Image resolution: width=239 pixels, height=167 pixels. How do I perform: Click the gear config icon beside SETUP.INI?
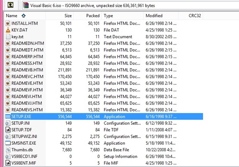pos(8,123)
